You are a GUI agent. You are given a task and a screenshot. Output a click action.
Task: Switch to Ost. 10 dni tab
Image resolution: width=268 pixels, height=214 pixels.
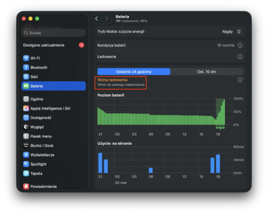[207, 71]
